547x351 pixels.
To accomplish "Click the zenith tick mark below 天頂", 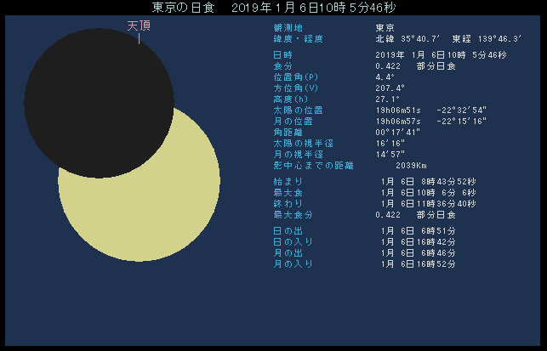I will click(x=139, y=38).
